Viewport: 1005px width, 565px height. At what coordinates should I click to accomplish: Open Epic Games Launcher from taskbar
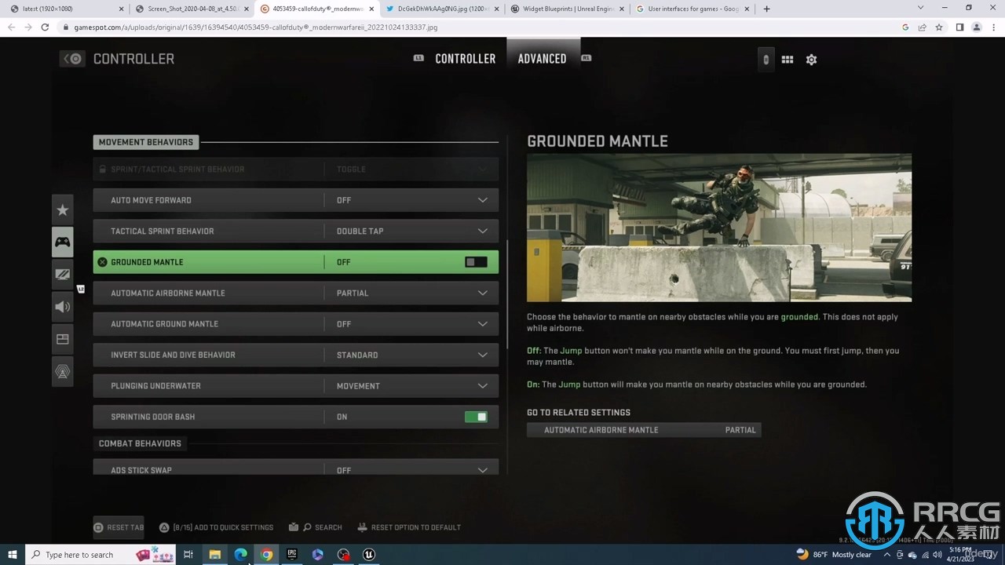click(292, 555)
